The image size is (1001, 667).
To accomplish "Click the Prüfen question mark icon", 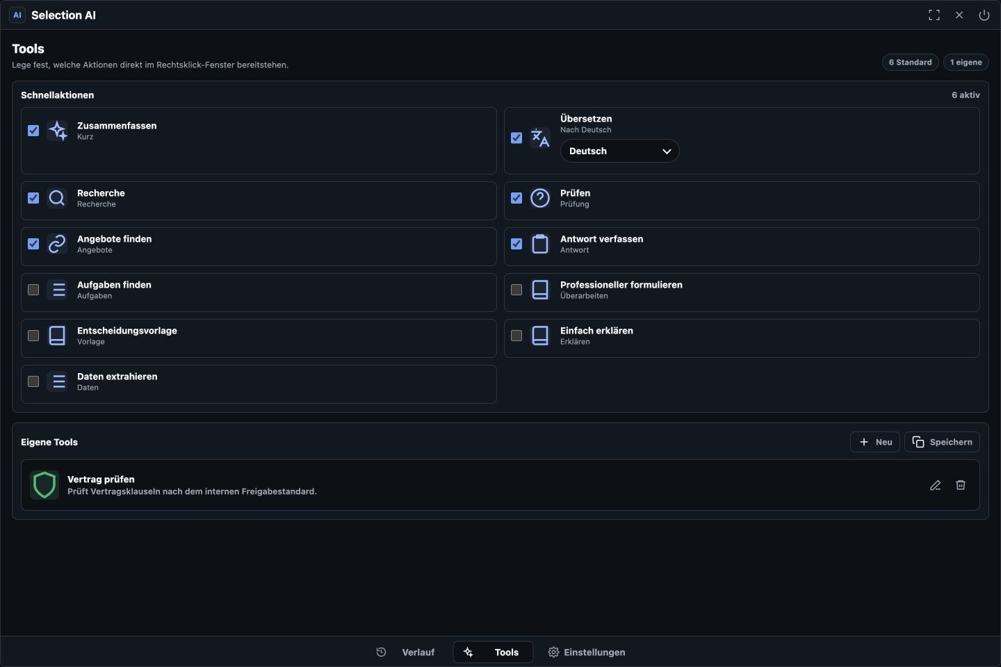I will point(540,198).
